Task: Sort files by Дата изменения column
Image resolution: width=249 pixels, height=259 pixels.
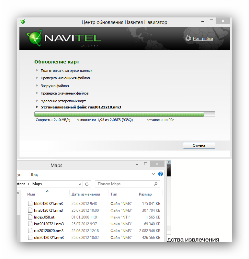Action: coord(85,194)
